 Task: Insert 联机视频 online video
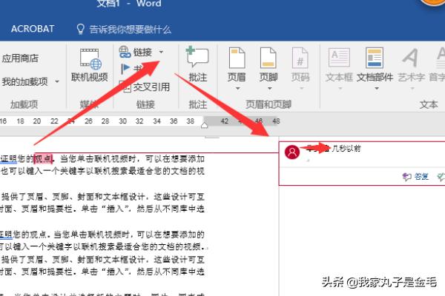(90, 65)
